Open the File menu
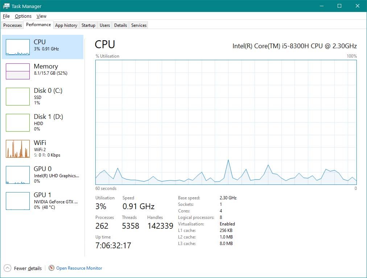 tap(6, 16)
